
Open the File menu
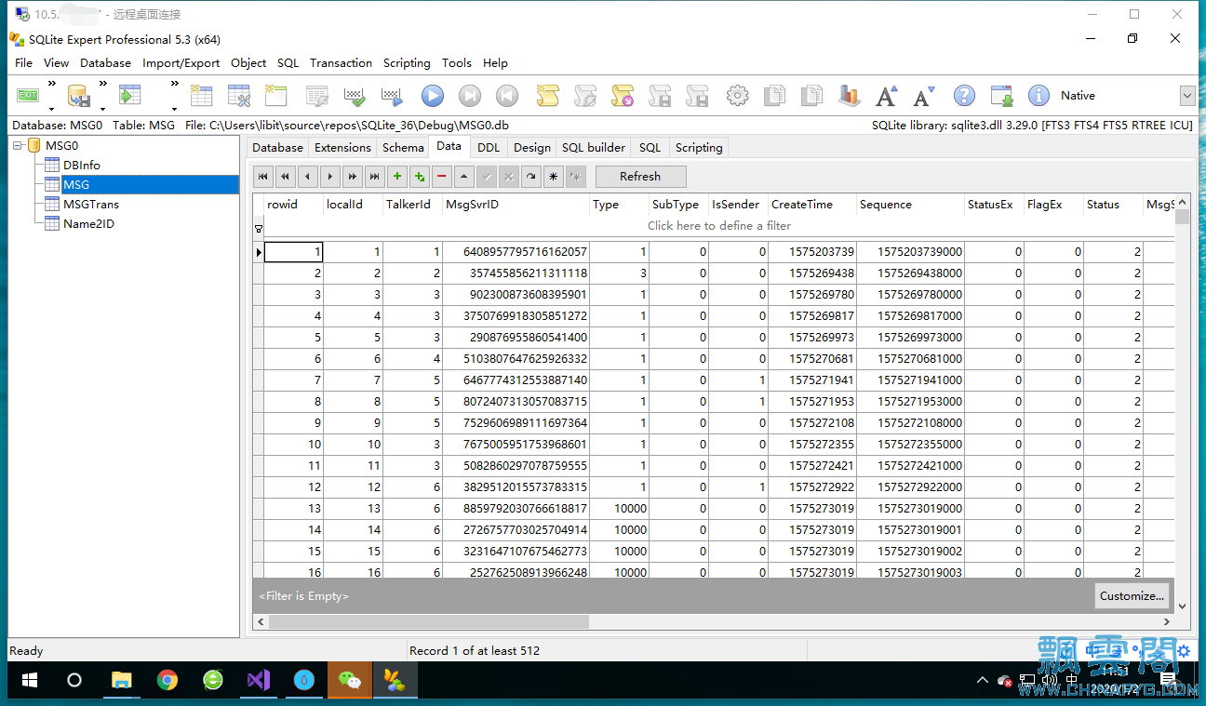pyautogui.click(x=24, y=63)
